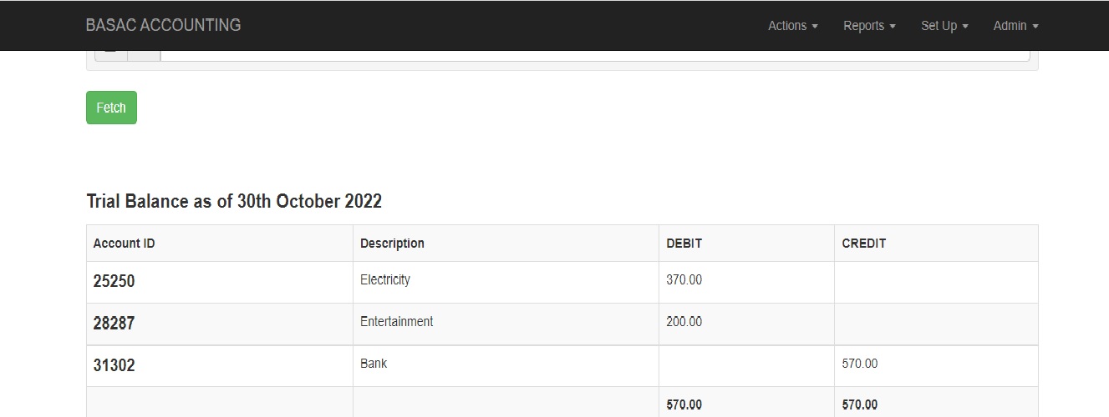This screenshot has width=1109, height=417.
Task: Click the Bank description cell
Action: pyautogui.click(x=374, y=364)
